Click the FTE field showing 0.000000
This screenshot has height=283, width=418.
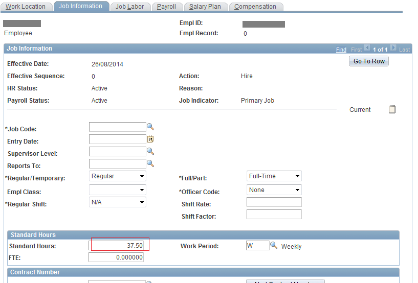(x=116, y=257)
